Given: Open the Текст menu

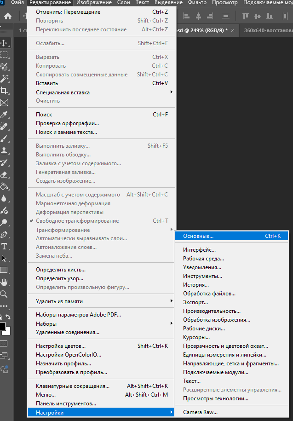Looking at the screenshot, I should [142, 3].
